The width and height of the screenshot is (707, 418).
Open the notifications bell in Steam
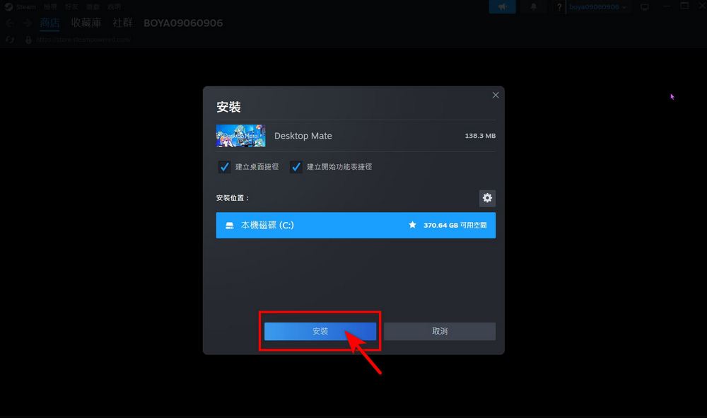click(533, 7)
